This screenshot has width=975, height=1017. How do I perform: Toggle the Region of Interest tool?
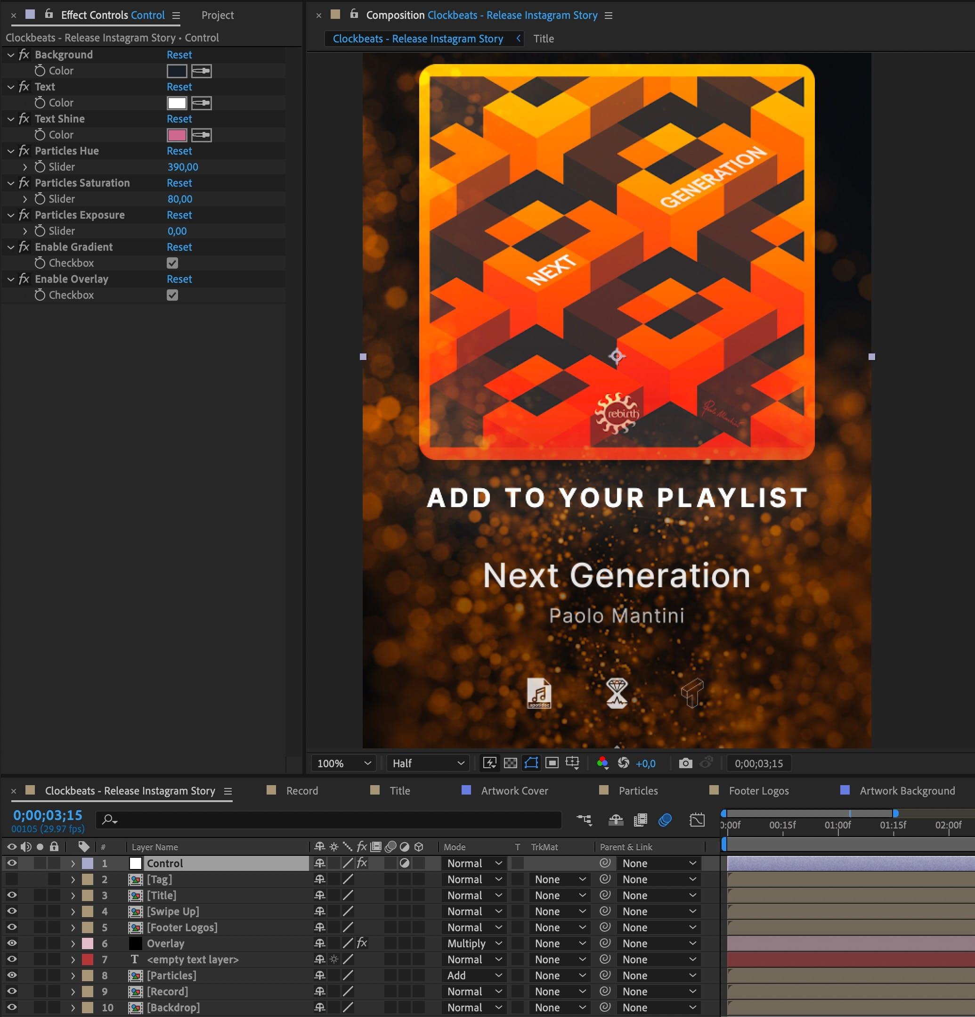click(x=532, y=763)
